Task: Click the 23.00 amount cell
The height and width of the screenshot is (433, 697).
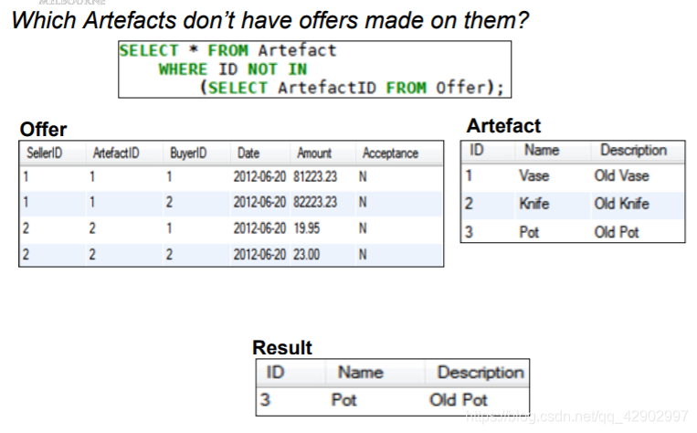Action: 306,254
